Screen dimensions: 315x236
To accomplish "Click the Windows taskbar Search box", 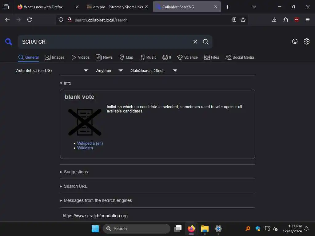I will click(x=136, y=229).
